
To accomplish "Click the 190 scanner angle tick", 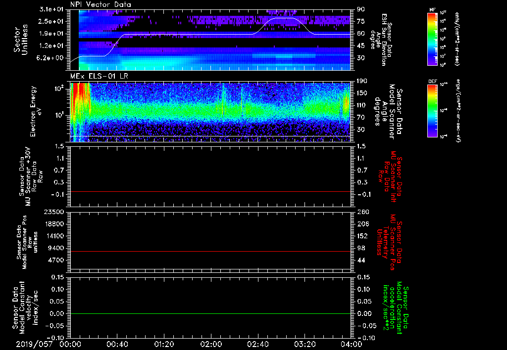I will [x=362, y=81].
